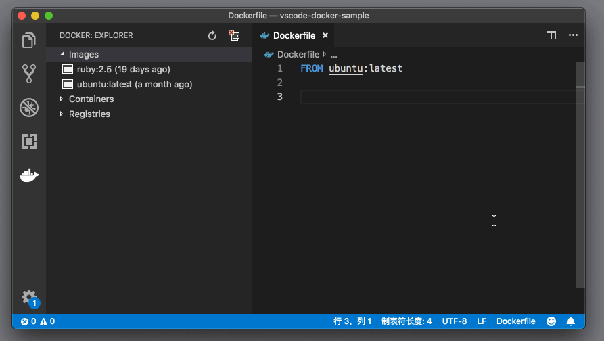604x341 pixels.
Task: Expand the Registries section
Action: pos(89,114)
